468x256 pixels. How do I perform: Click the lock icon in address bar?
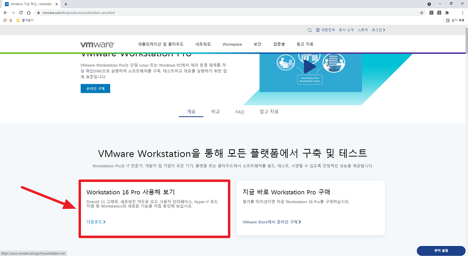(x=38, y=13)
